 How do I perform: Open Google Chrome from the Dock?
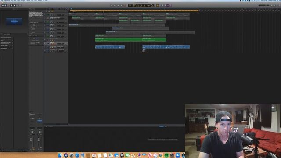click(161, 155)
